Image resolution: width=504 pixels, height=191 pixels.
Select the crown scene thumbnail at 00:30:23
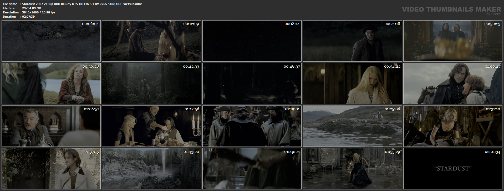453,41
